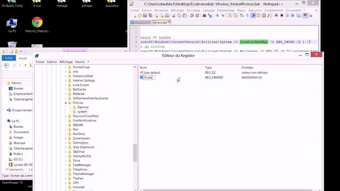Select the Lock Screen registry key
Screen dimensions: 340x191
point(81,85)
